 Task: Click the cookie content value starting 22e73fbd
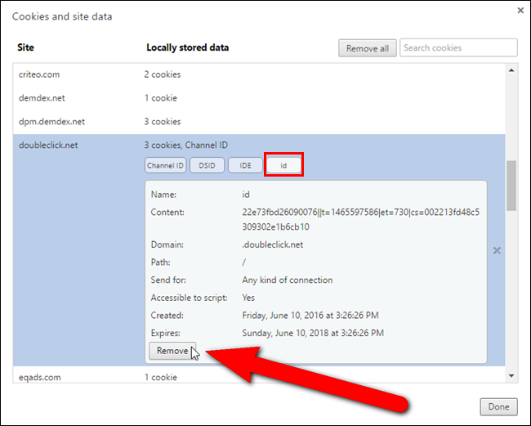(360, 219)
